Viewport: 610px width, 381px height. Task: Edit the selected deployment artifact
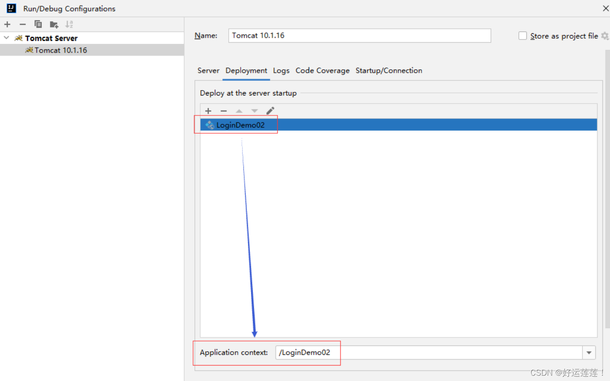point(270,111)
